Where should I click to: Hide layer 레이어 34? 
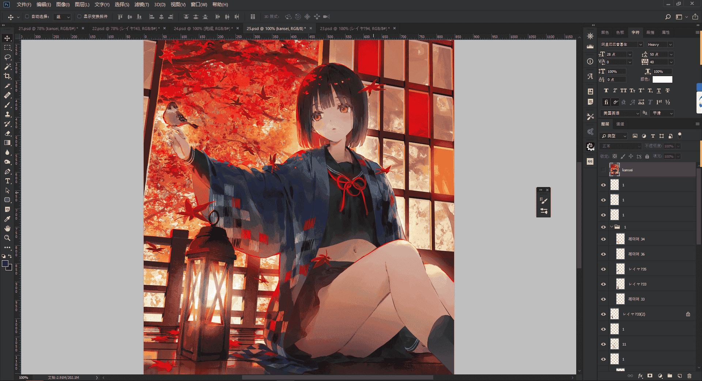point(603,239)
